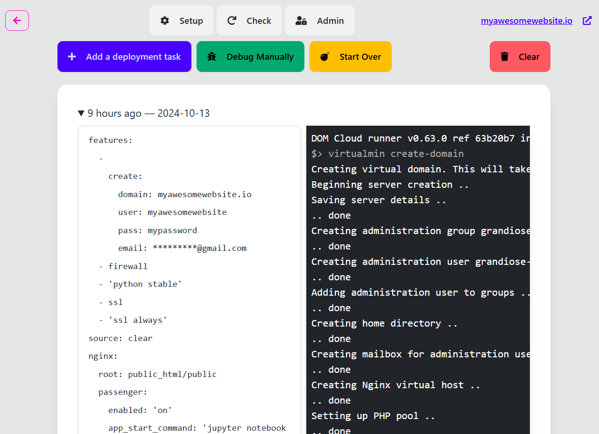
Task: Open the myawesomewebsite.io link
Action: coord(526,21)
